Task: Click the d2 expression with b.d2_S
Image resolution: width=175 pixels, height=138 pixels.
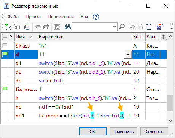Action: [x=85, y=72]
